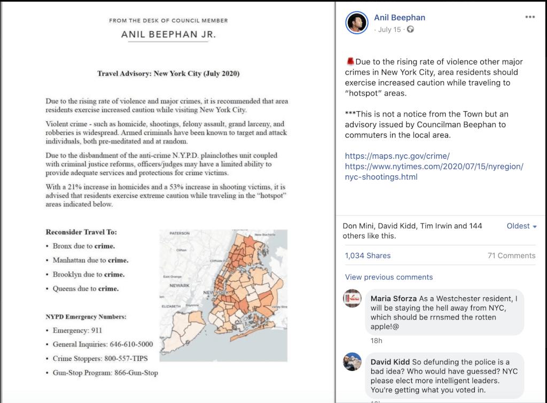Open Anil Beephan's profile name link
547x403 pixels.
click(400, 18)
